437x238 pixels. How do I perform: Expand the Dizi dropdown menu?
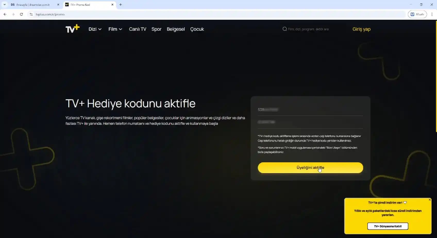pyautogui.click(x=95, y=29)
